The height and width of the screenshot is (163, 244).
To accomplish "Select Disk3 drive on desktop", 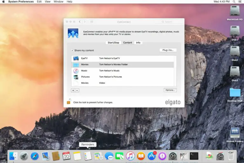I will pos(235,74).
